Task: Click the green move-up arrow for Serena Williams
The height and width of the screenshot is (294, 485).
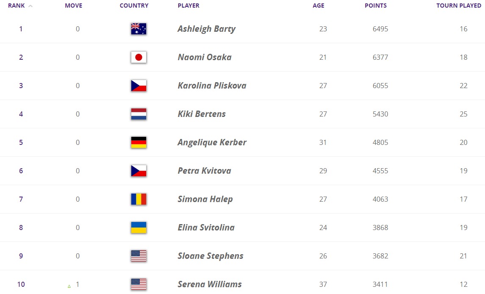Action: [69, 286]
